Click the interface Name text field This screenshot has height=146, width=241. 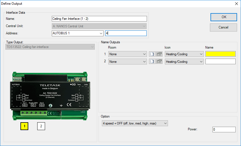pyautogui.click(x=99, y=19)
